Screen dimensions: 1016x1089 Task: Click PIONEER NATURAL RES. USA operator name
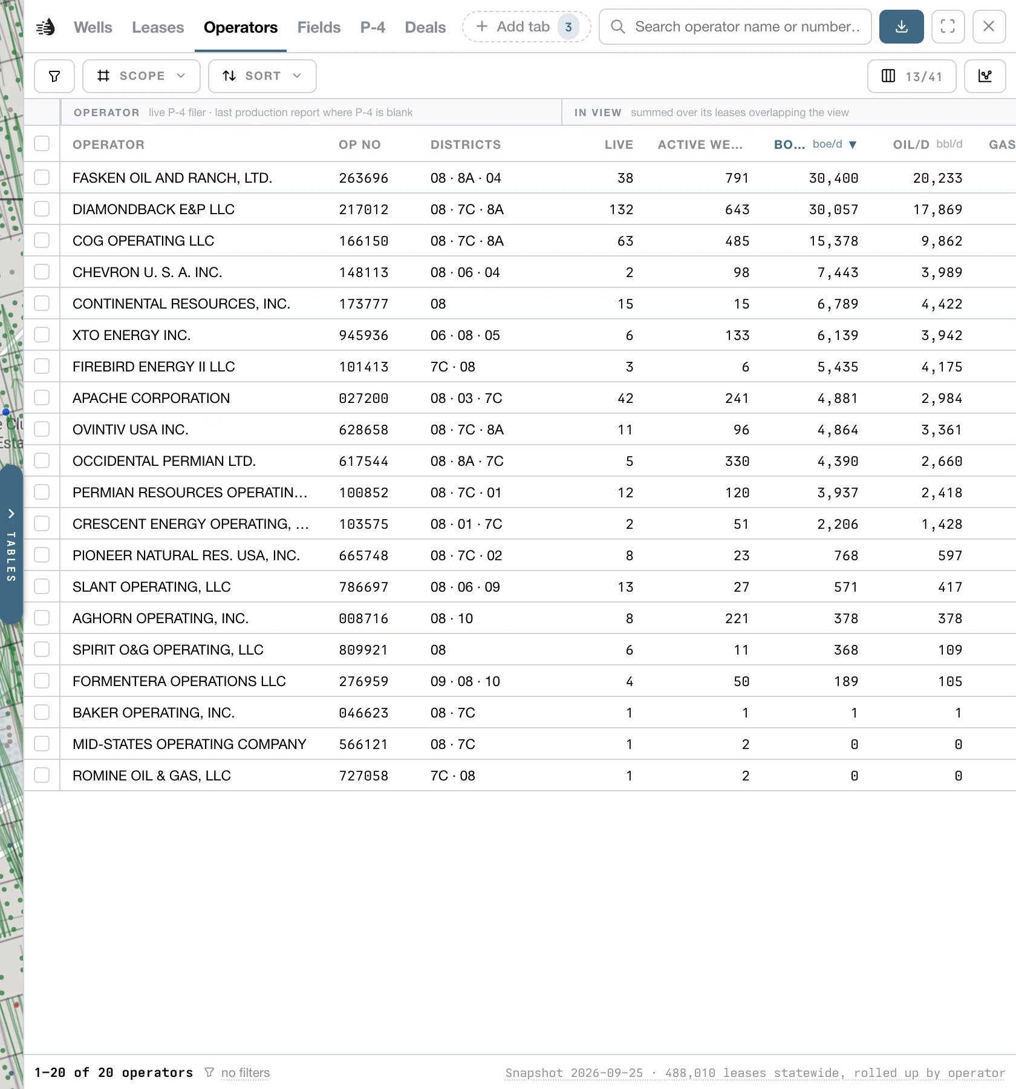pos(186,555)
